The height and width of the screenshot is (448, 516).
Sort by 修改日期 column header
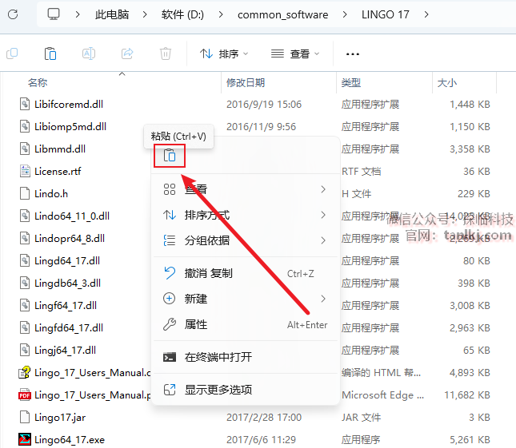[246, 82]
